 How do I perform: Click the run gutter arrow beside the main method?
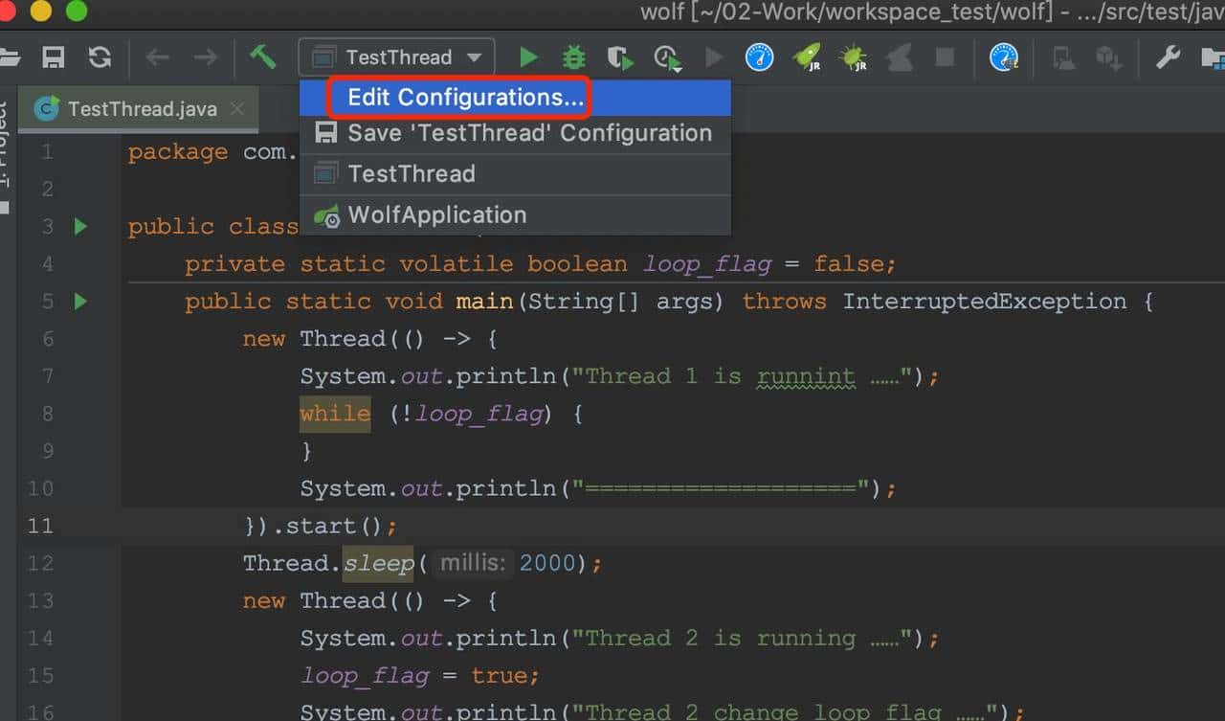(x=80, y=302)
